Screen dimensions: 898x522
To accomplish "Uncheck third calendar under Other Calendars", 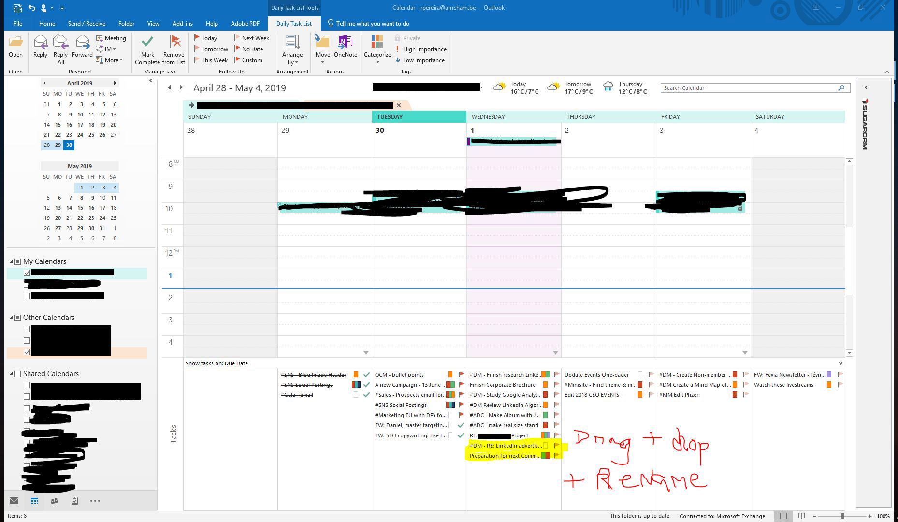I will 27,352.
